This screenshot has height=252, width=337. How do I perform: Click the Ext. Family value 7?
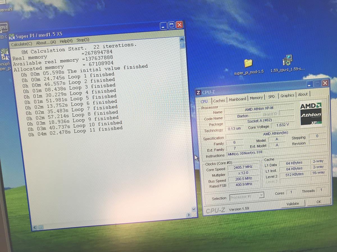(234, 148)
